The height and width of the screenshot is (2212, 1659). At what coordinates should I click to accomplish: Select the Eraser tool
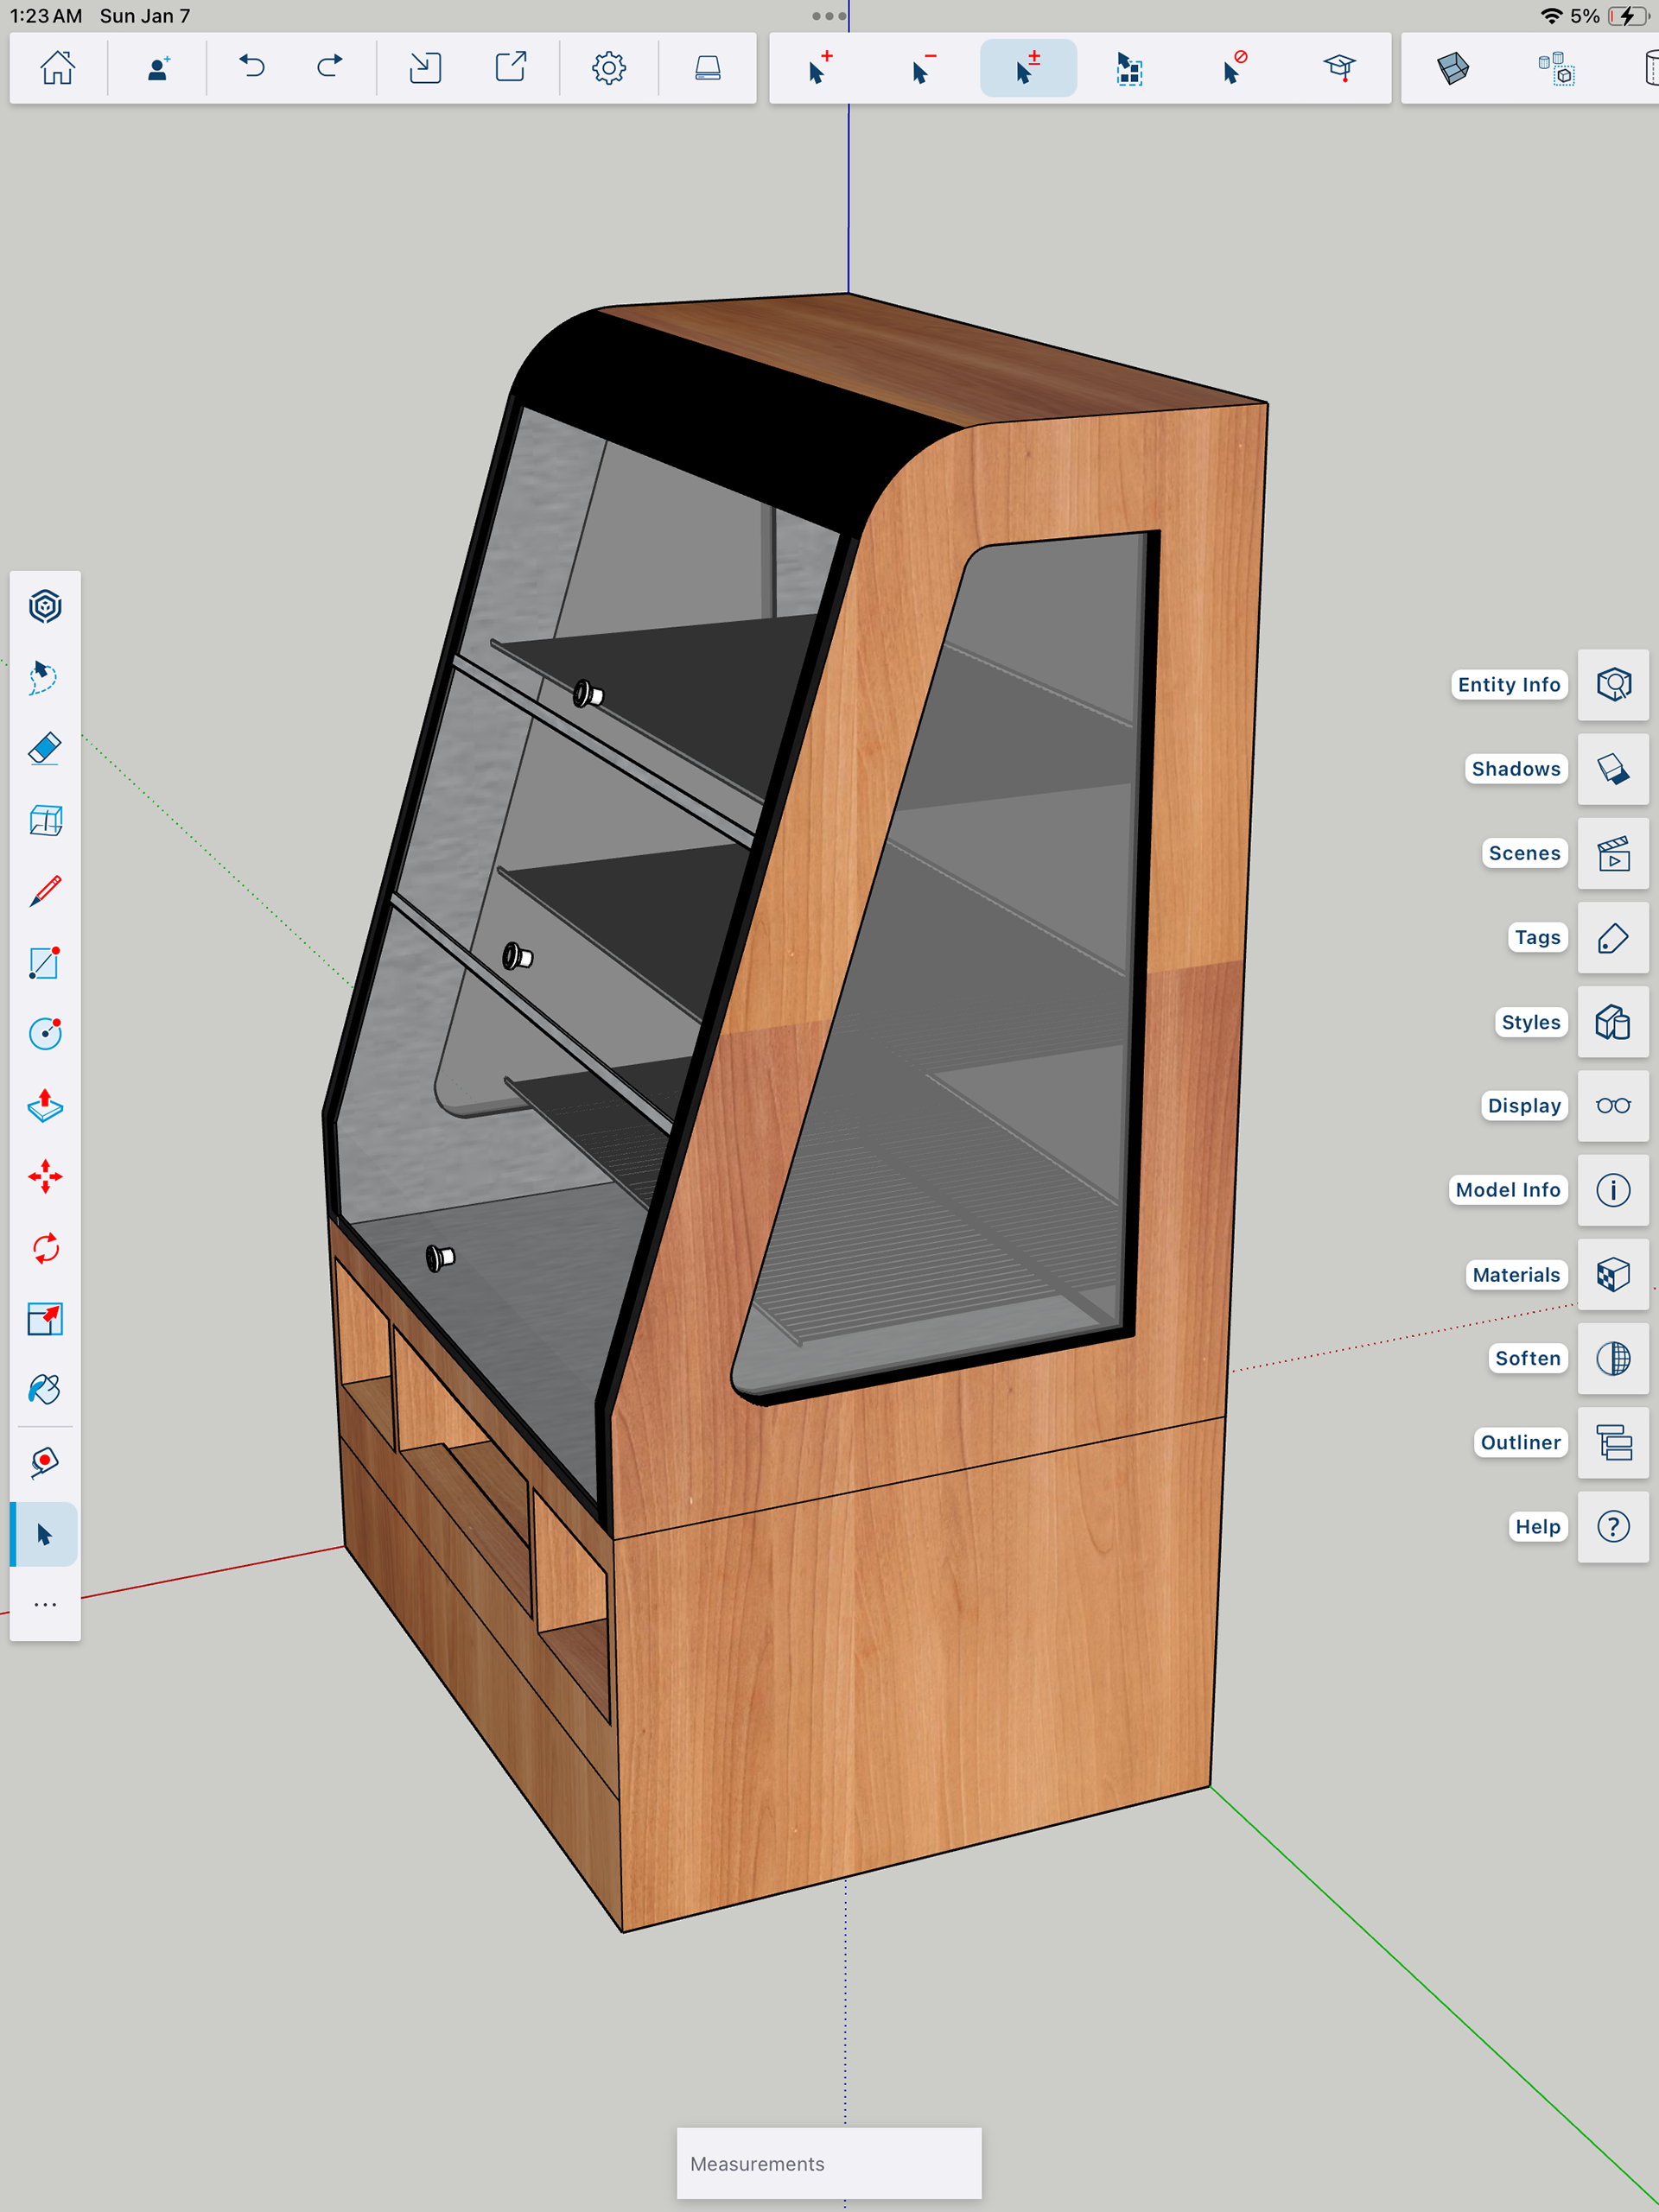[x=45, y=749]
